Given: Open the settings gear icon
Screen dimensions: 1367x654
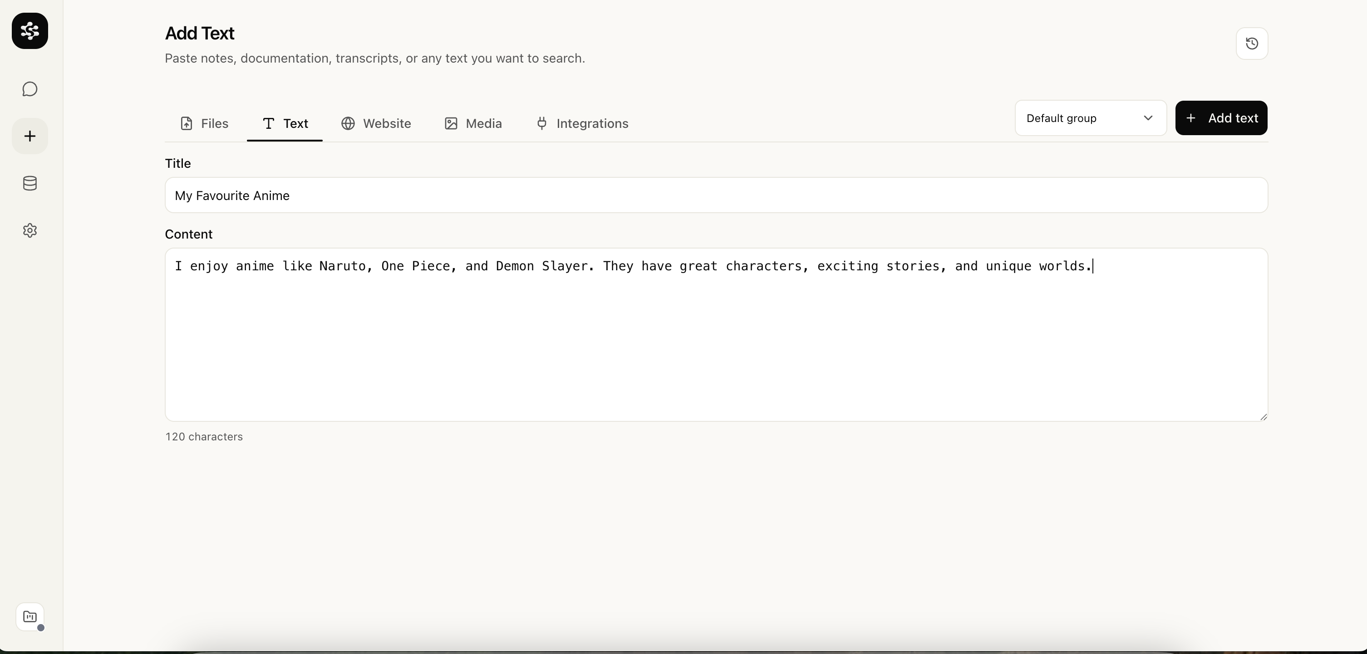Looking at the screenshot, I should pos(30,230).
